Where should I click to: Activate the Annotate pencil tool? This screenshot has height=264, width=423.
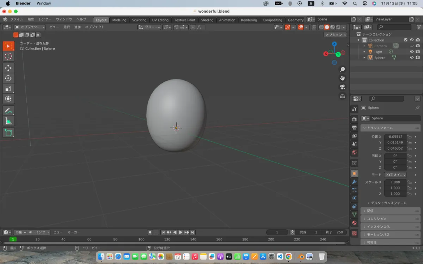8,111
